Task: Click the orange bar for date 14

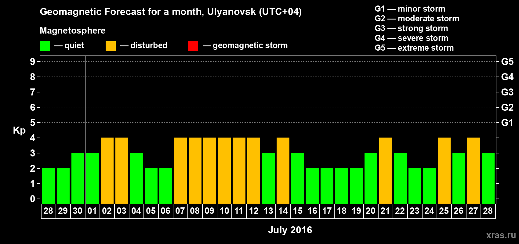Action: pyautogui.click(x=283, y=170)
